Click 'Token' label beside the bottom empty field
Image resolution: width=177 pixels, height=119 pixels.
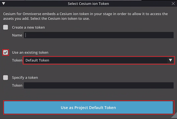click(17, 86)
